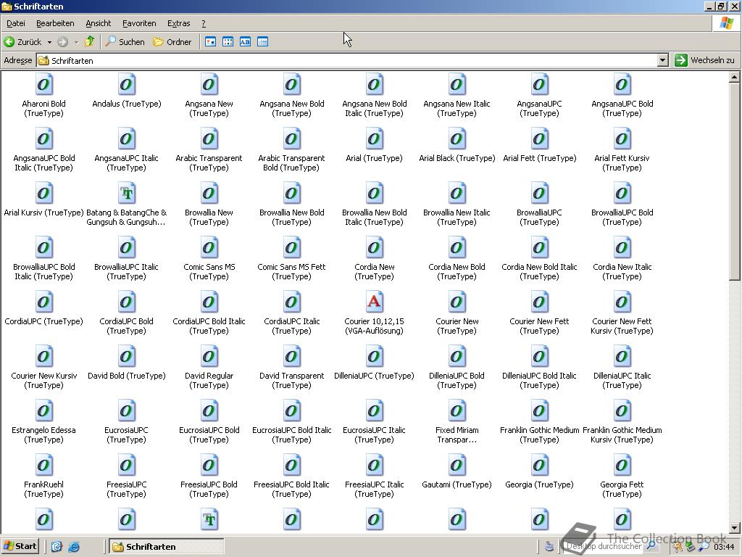Open the Windows Start menu
Image resolution: width=742 pixels, height=557 pixels.
[x=20, y=546]
